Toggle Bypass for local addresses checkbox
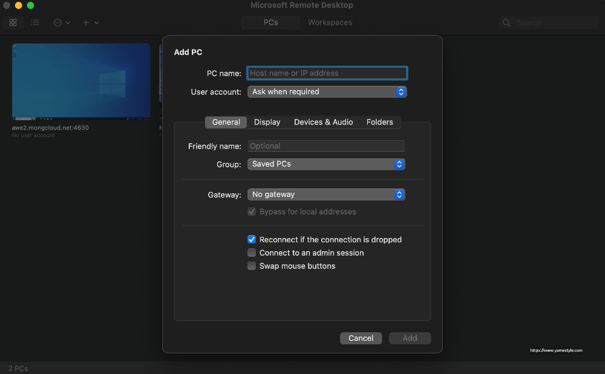The width and height of the screenshot is (605, 374). tap(252, 211)
